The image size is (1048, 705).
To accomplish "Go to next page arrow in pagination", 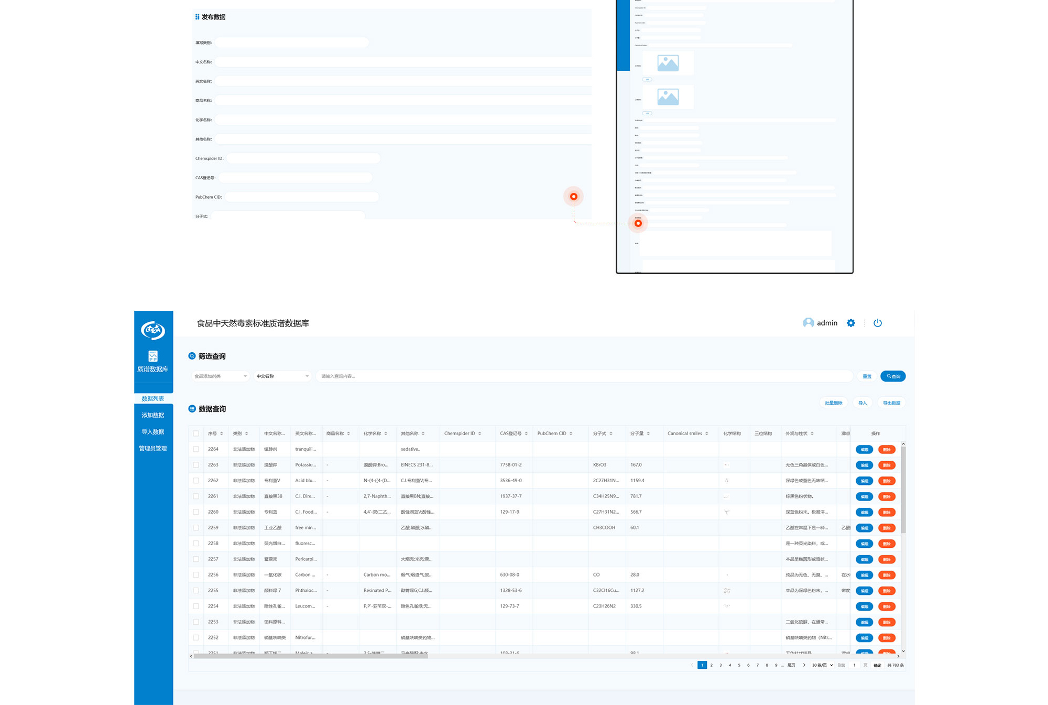I will coord(804,665).
